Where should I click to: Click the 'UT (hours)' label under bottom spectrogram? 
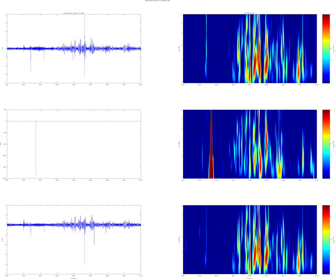point(250,278)
